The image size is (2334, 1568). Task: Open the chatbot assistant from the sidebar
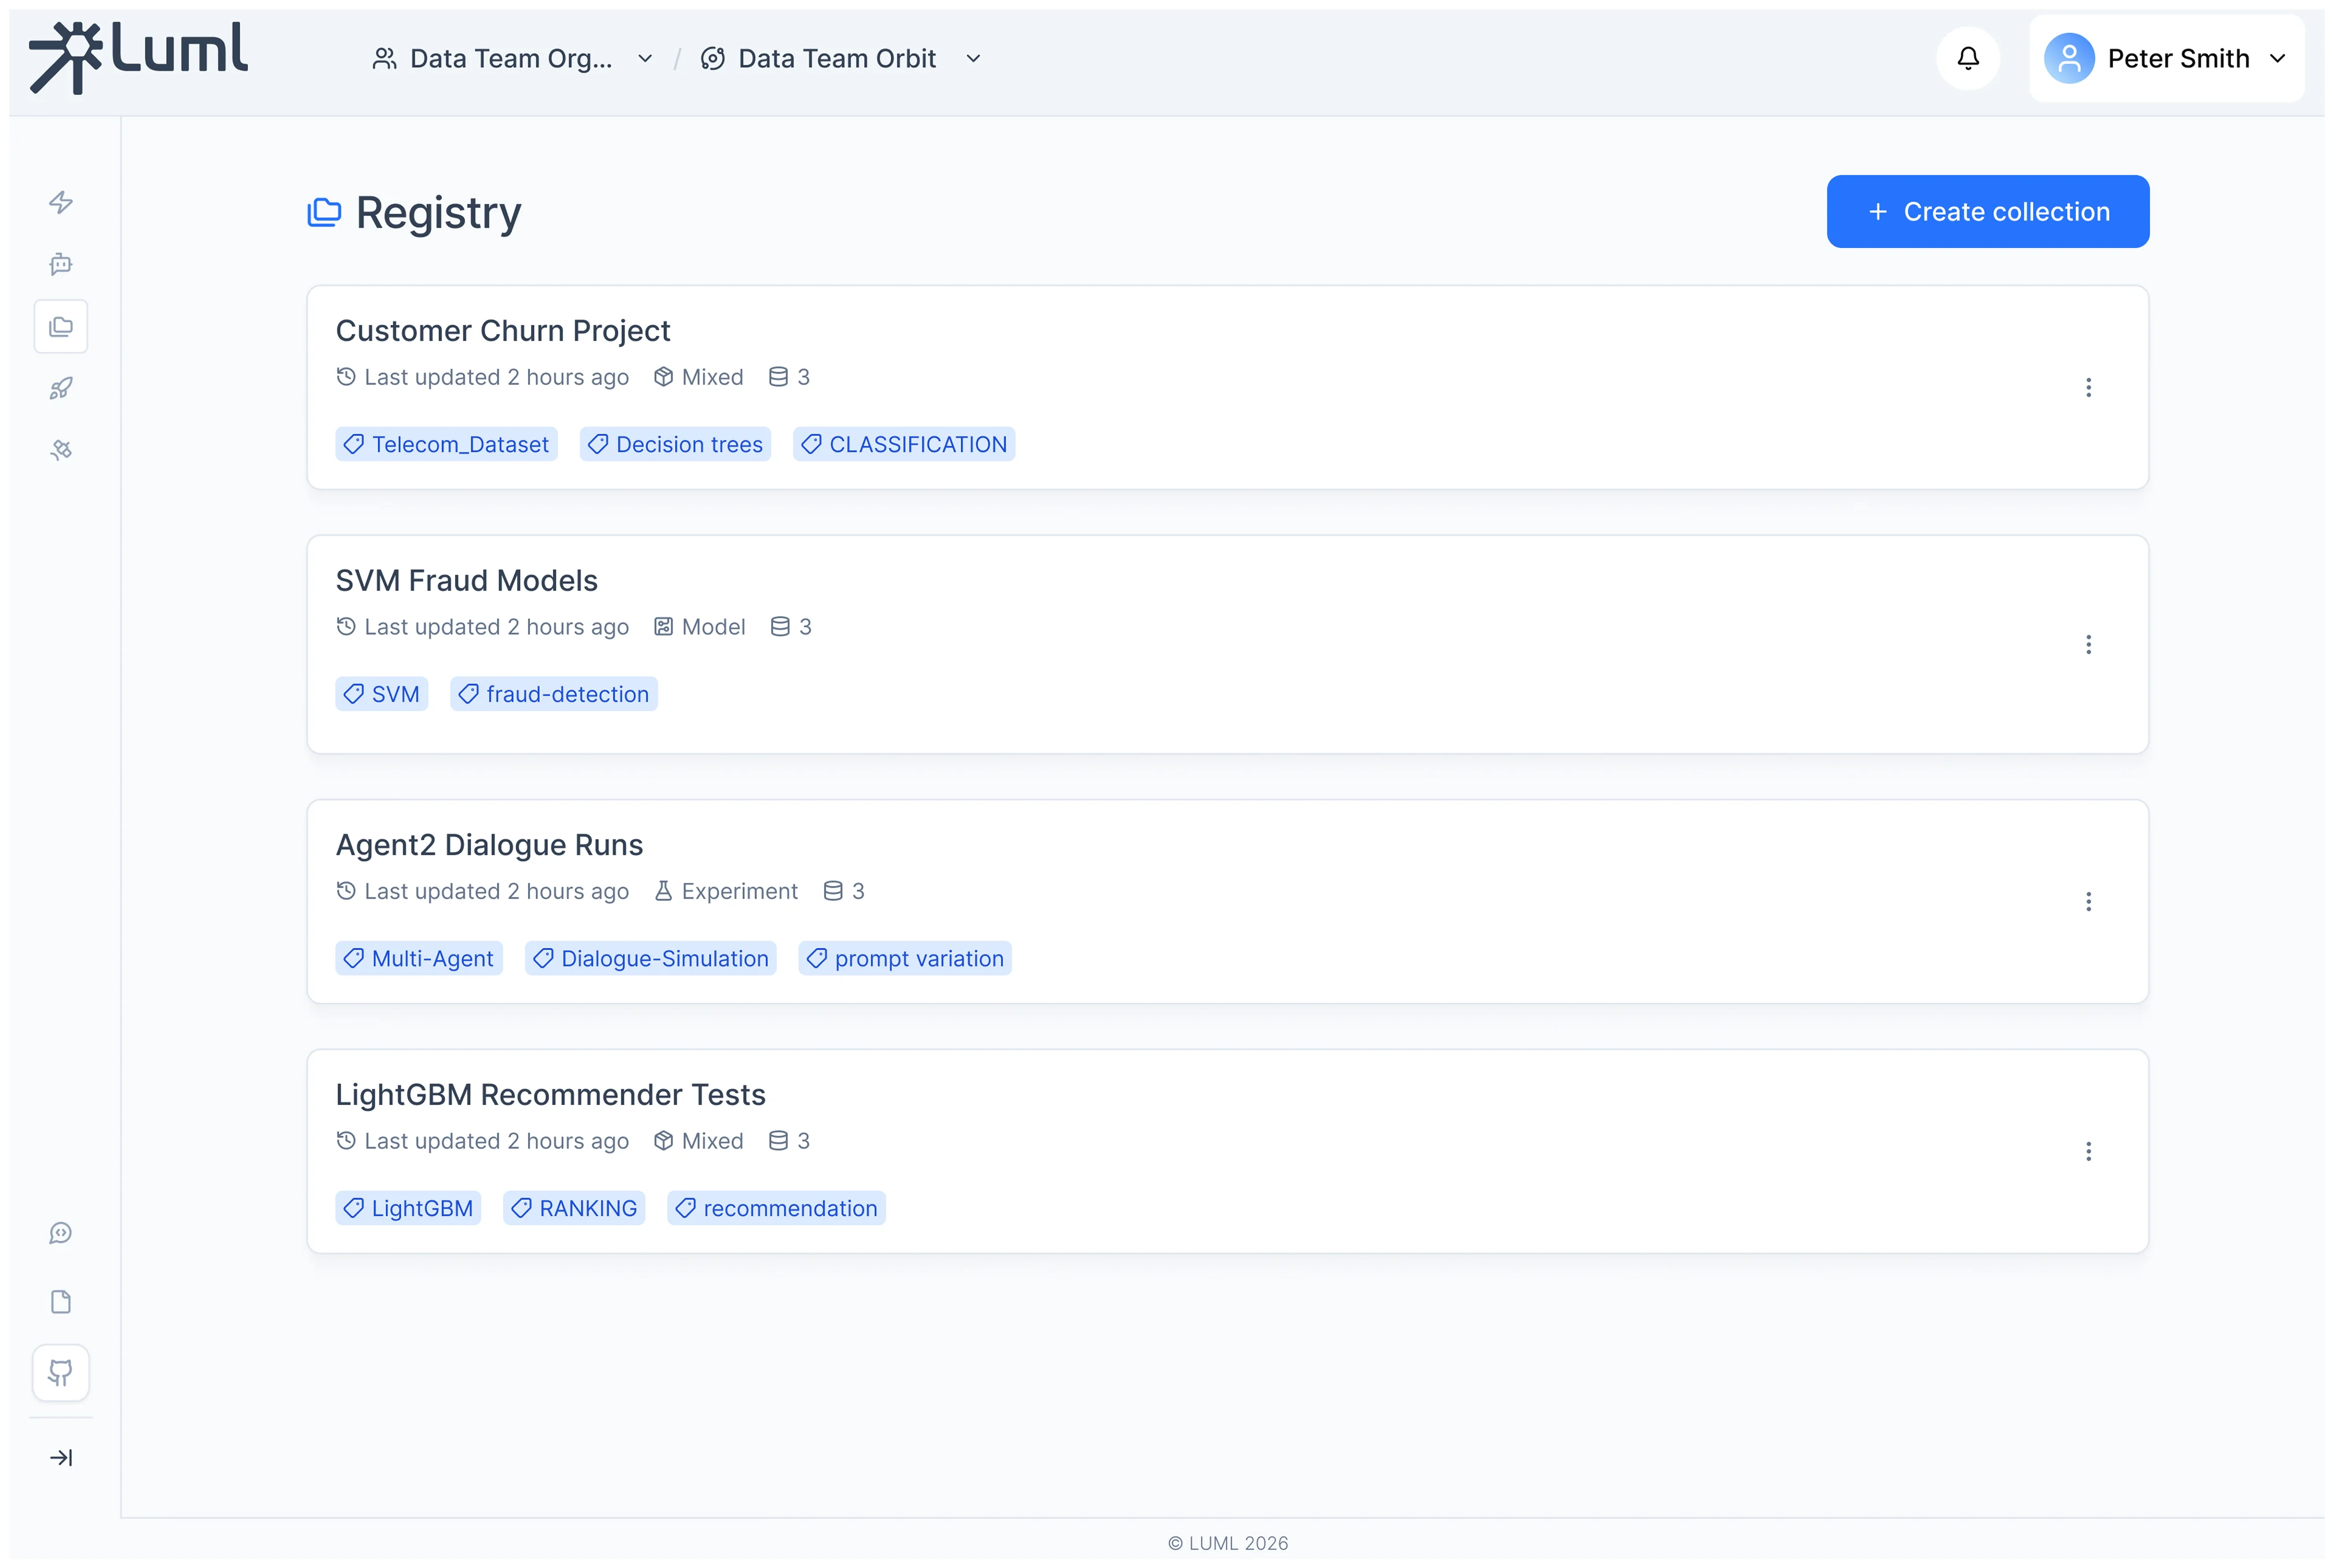coord(61,264)
